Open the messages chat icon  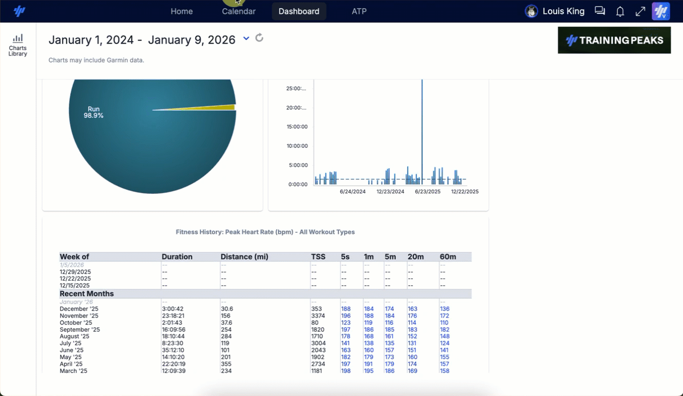(x=599, y=11)
